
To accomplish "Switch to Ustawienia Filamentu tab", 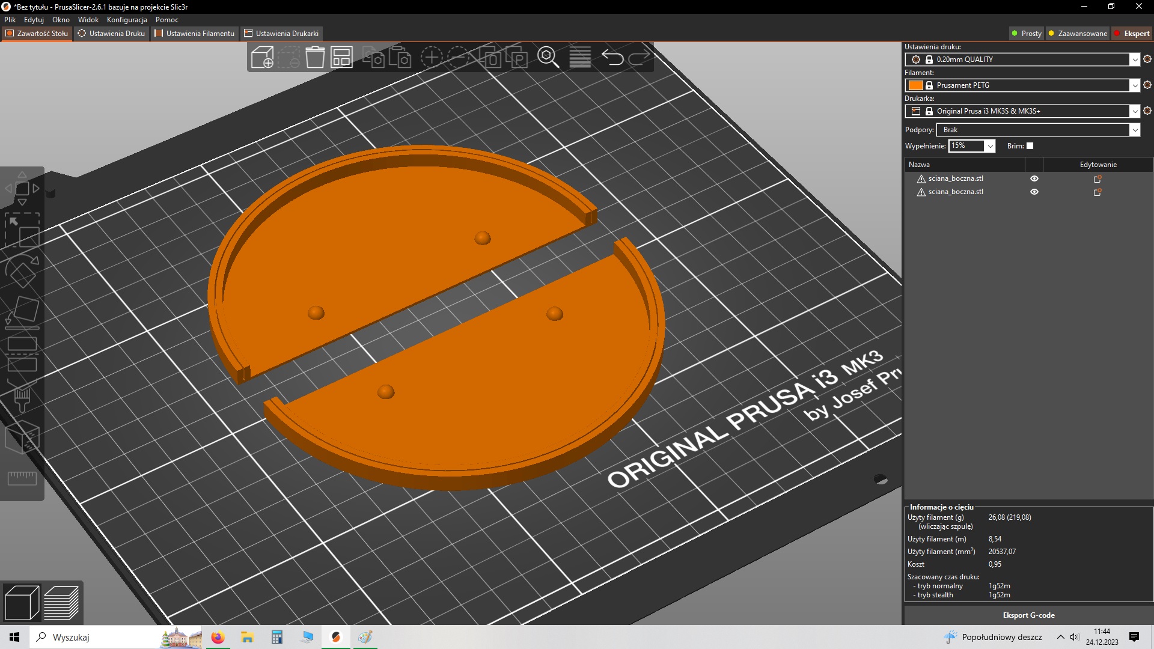I will tap(195, 34).
